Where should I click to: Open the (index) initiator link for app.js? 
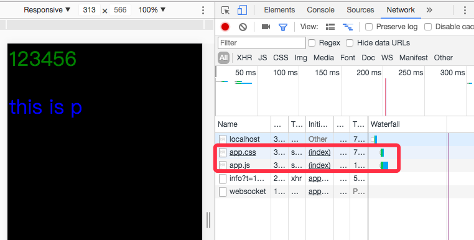coord(320,165)
